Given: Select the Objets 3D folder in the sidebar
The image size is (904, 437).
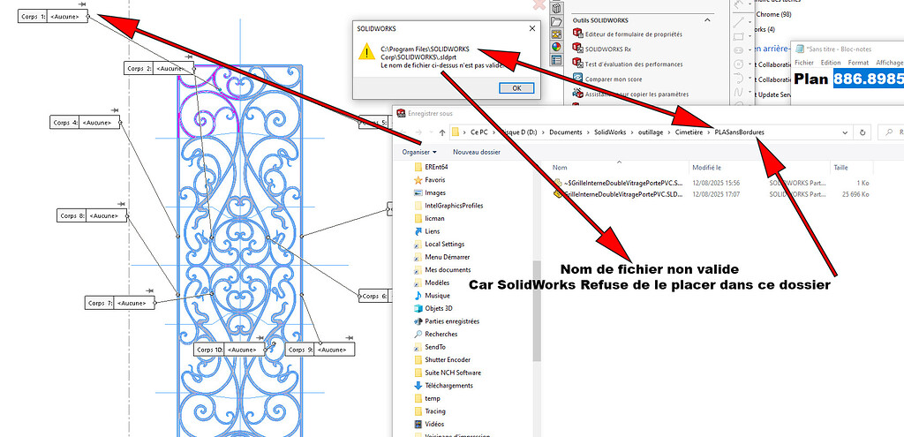Looking at the screenshot, I should point(438,308).
